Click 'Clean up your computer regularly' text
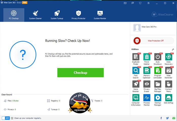 click(x=28, y=118)
